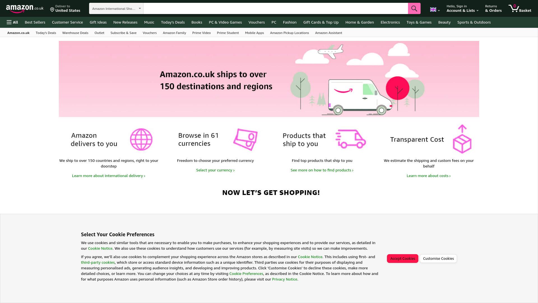
Task: Click the pink currency notes icon
Action: click(x=245, y=139)
